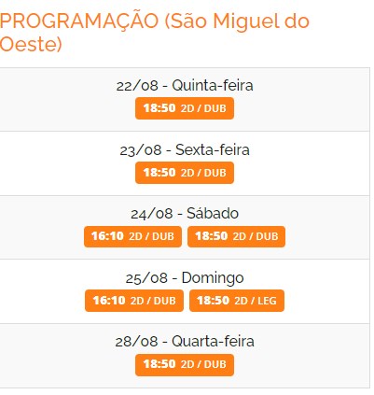This screenshot has height=395, width=374.
Task: Click the 24/08 - Sábado date label
Action: pos(185,214)
